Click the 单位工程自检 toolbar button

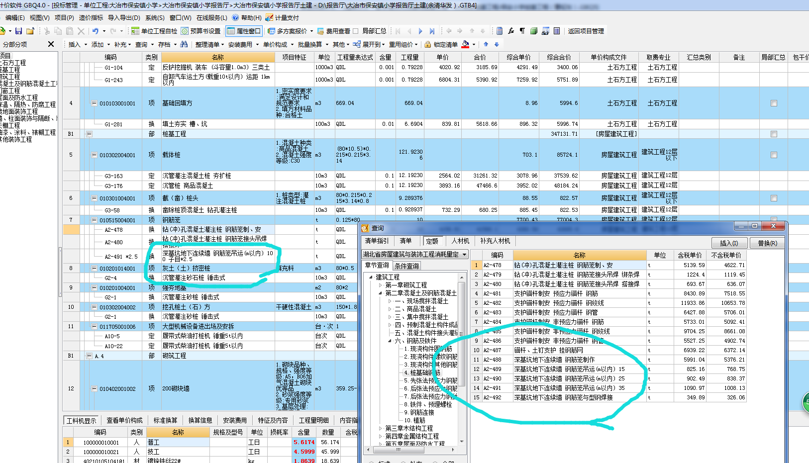click(154, 31)
